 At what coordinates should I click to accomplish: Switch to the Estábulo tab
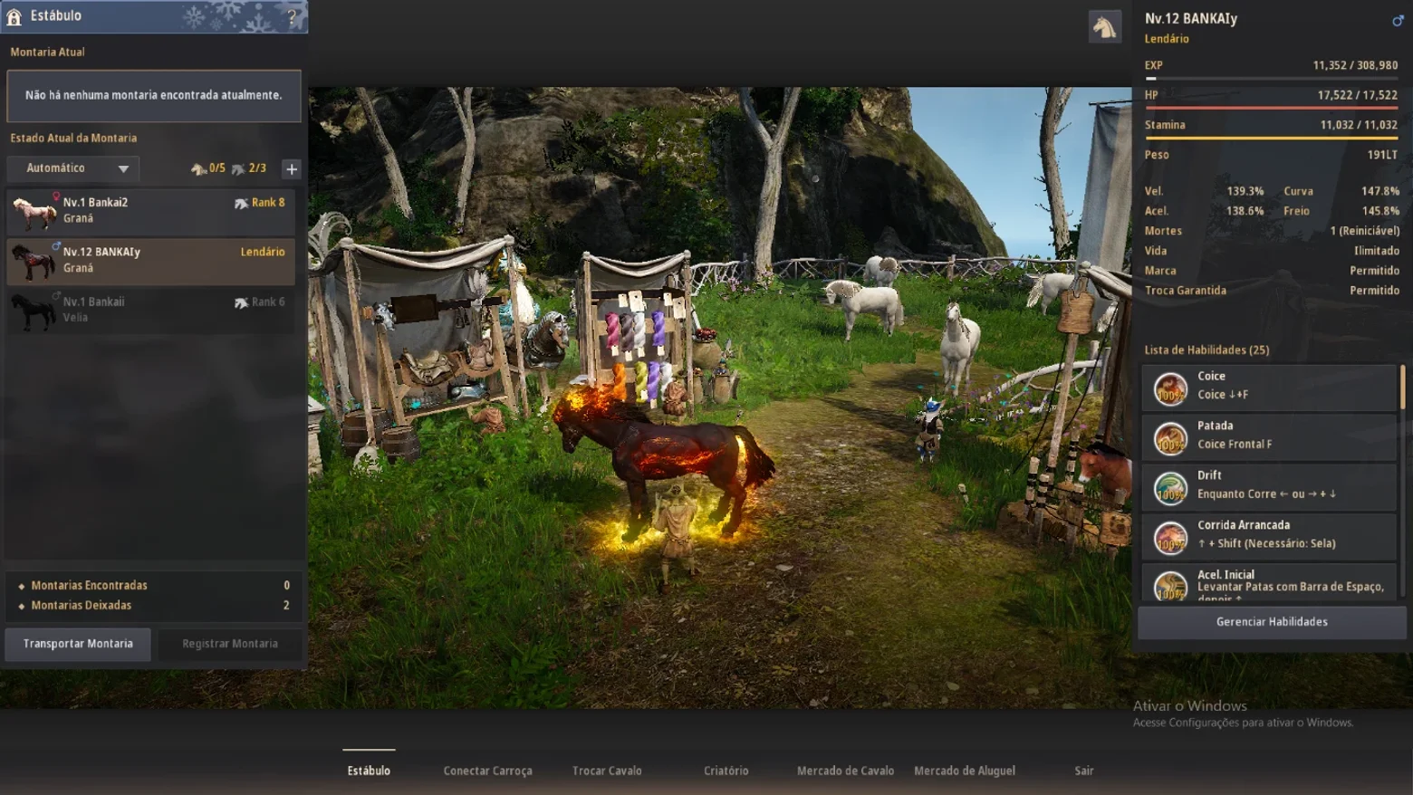tap(369, 771)
